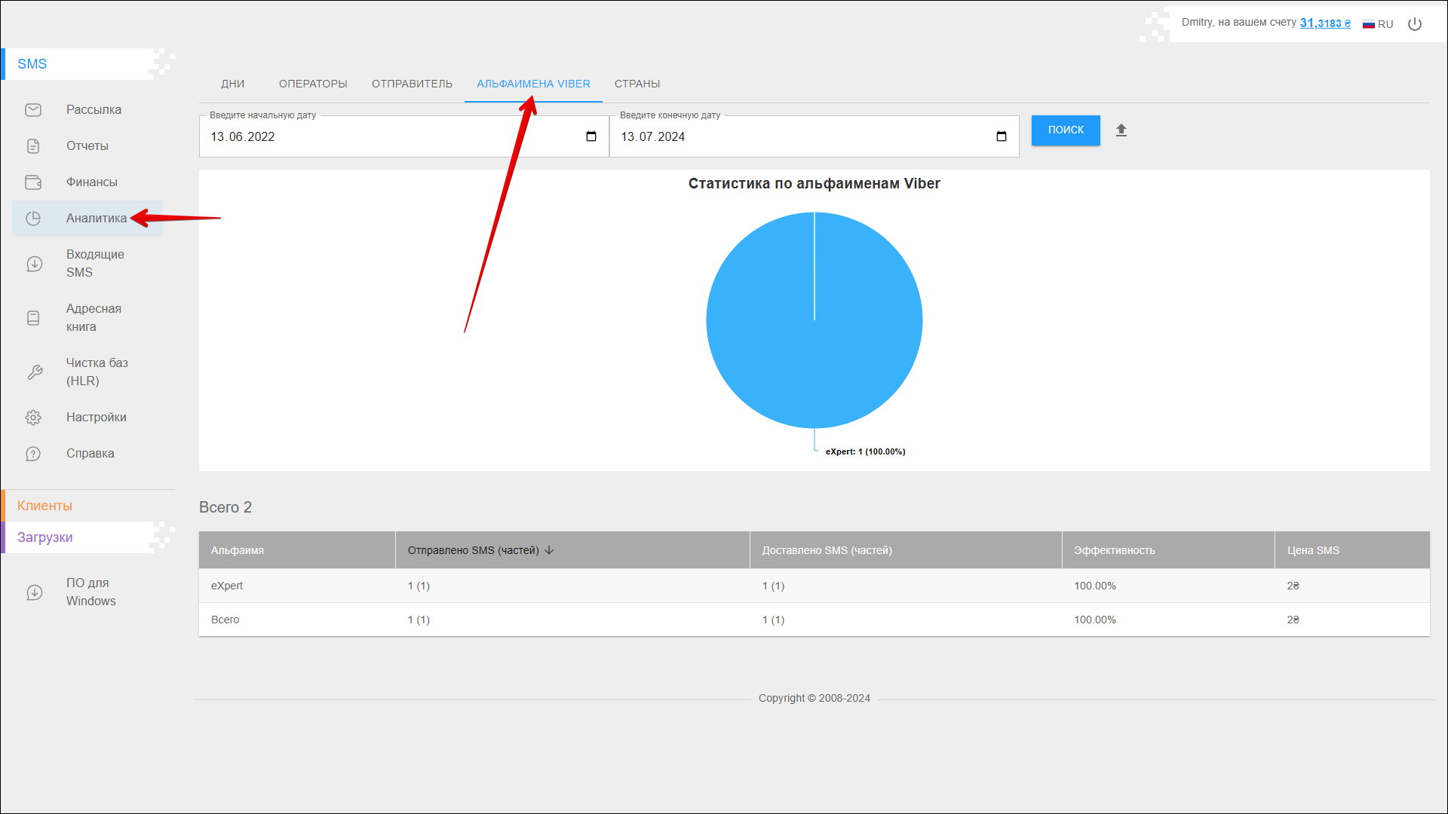Viewport: 1448px width, 814px height.
Task: Click the Отчеты document icon
Action: point(33,146)
